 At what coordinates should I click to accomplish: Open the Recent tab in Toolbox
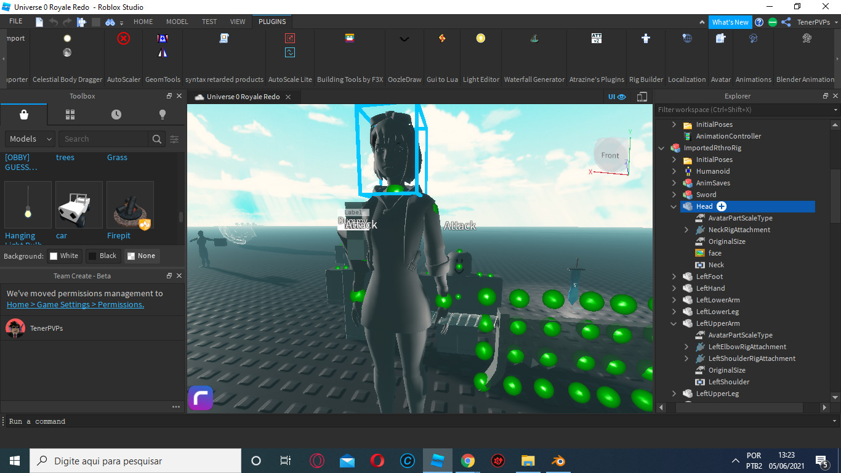click(116, 115)
